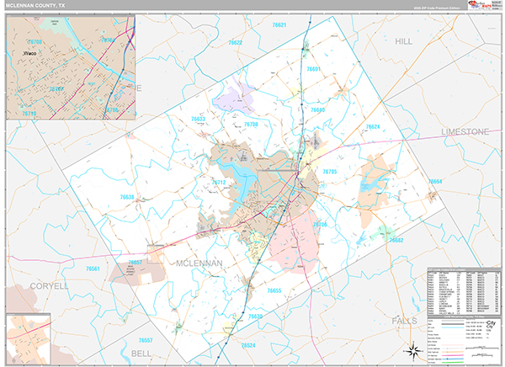Click the LIMESTONE county label

point(465,132)
